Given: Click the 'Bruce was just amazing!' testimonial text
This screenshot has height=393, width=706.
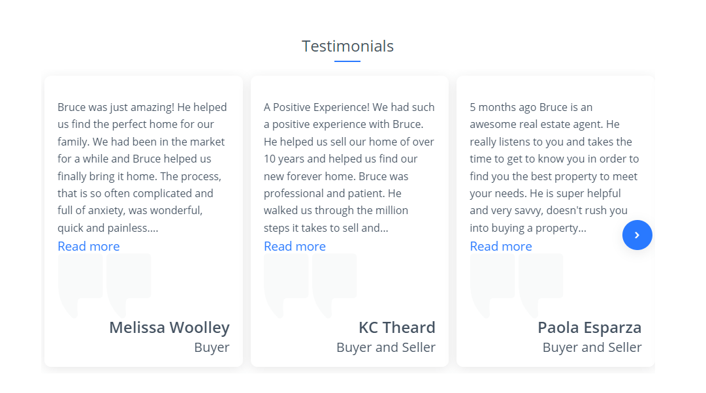Looking at the screenshot, I should [142, 167].
